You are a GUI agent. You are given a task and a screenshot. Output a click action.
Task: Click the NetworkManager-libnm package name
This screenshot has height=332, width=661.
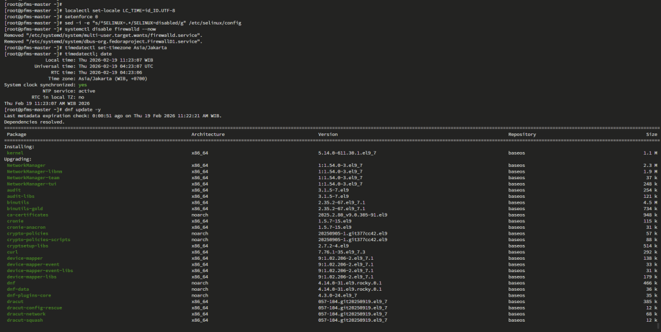[34, 171]
